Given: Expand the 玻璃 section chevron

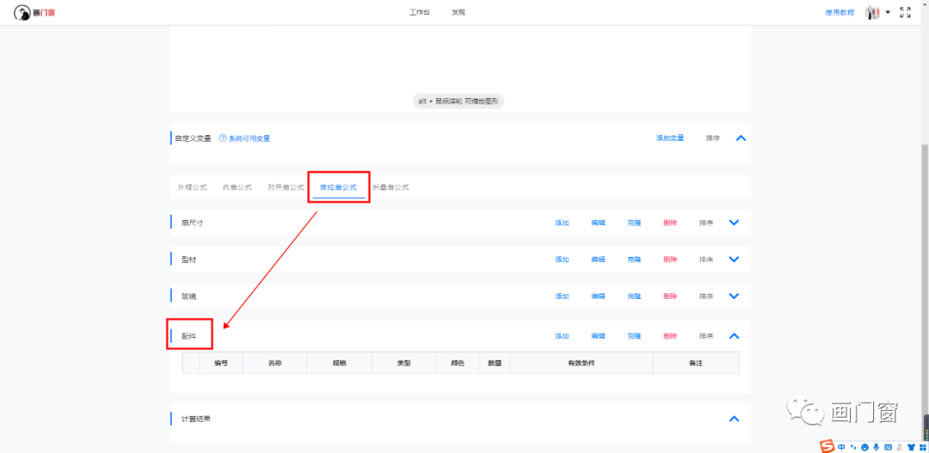Looking at the screenshot, I should click(734, 296).
